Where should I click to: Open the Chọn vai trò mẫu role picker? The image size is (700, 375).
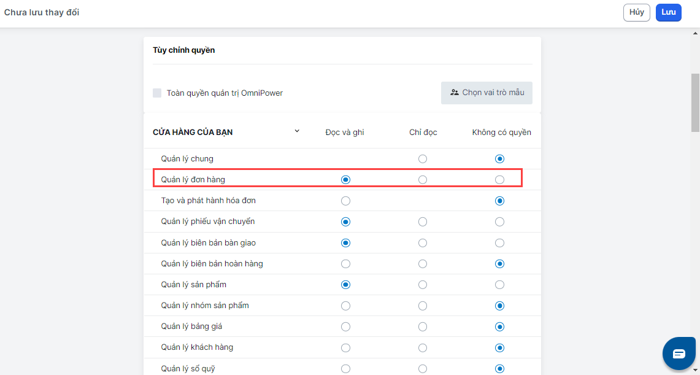tap(487, 93)
